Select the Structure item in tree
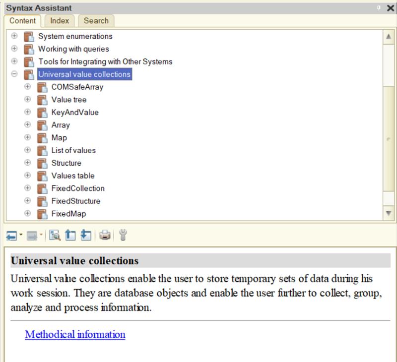397x362 pixels. pos(66,163)
